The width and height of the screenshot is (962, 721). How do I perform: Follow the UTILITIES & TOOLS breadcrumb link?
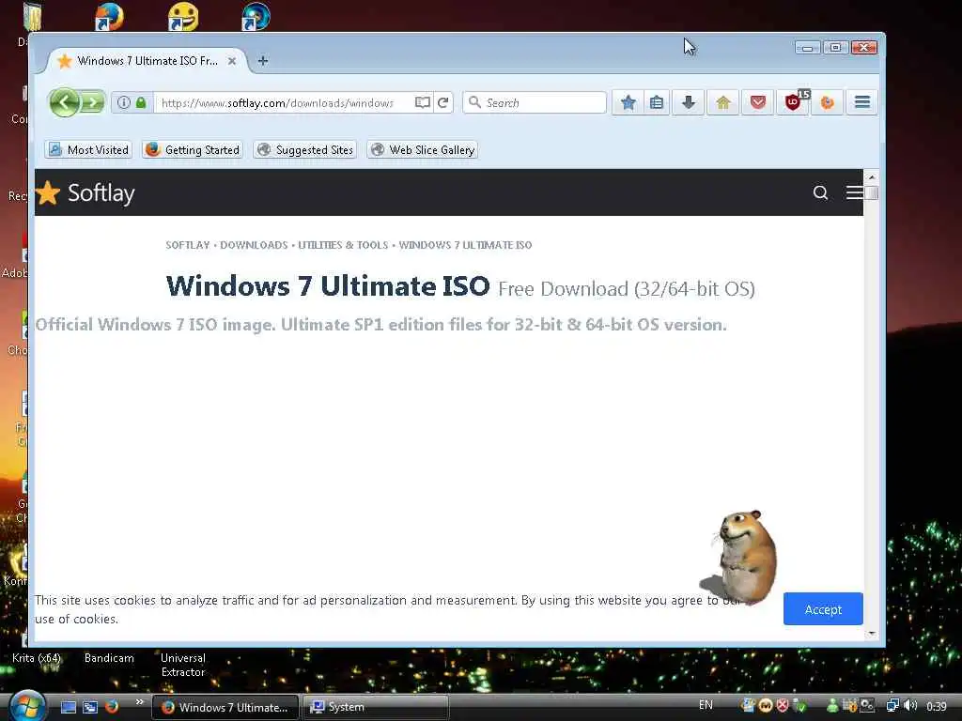tap(343, 245)
